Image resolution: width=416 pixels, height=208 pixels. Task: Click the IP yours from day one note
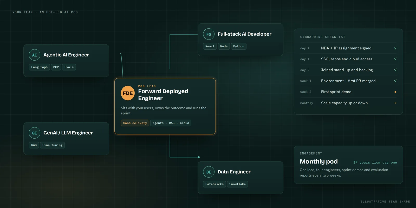pyautogui.click(x=375, y=162)
